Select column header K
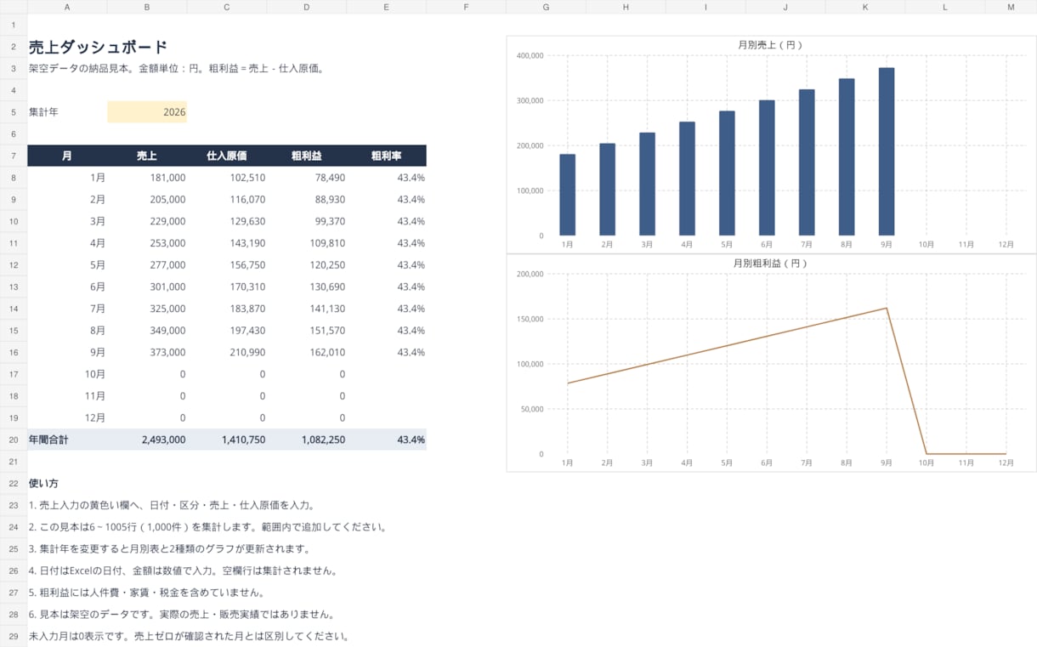 click(x=865, y=7)
